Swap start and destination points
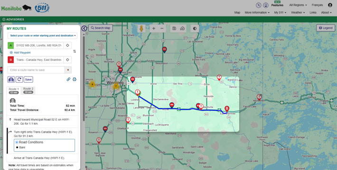 click(75, 51)
